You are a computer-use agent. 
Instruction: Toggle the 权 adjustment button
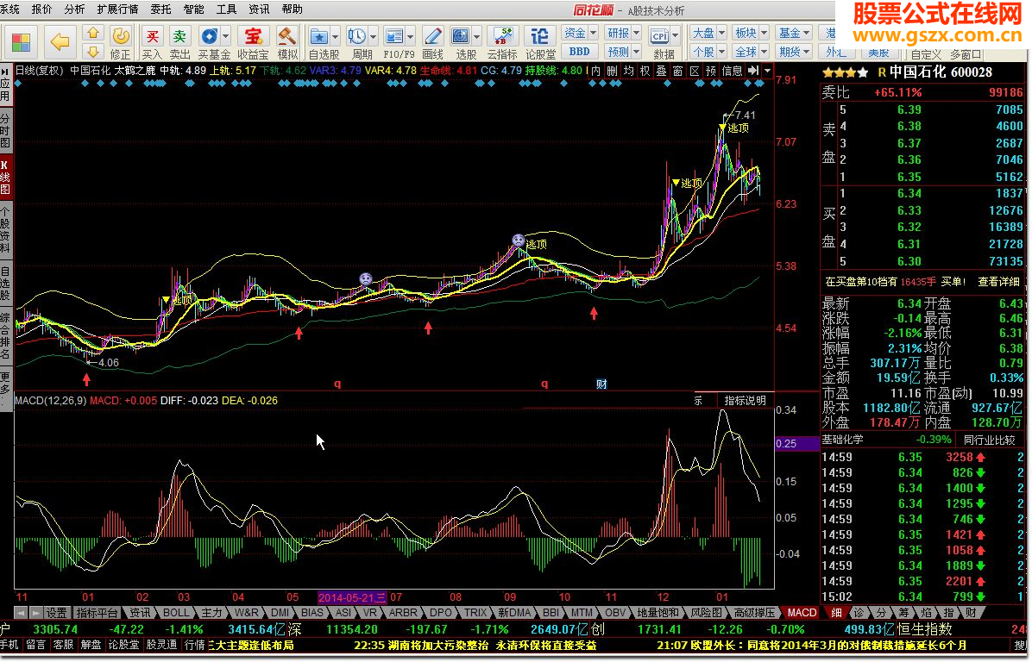tap(645, 71)
